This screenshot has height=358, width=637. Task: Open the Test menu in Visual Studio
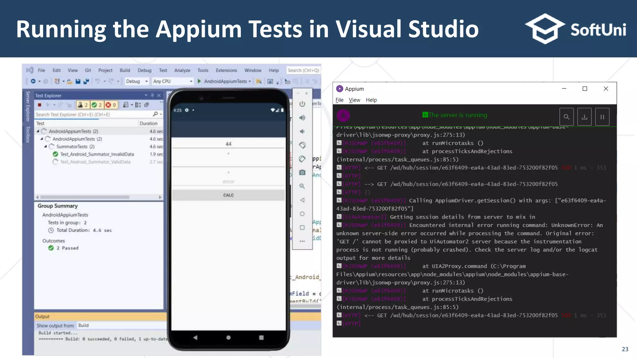pos(163,70)
